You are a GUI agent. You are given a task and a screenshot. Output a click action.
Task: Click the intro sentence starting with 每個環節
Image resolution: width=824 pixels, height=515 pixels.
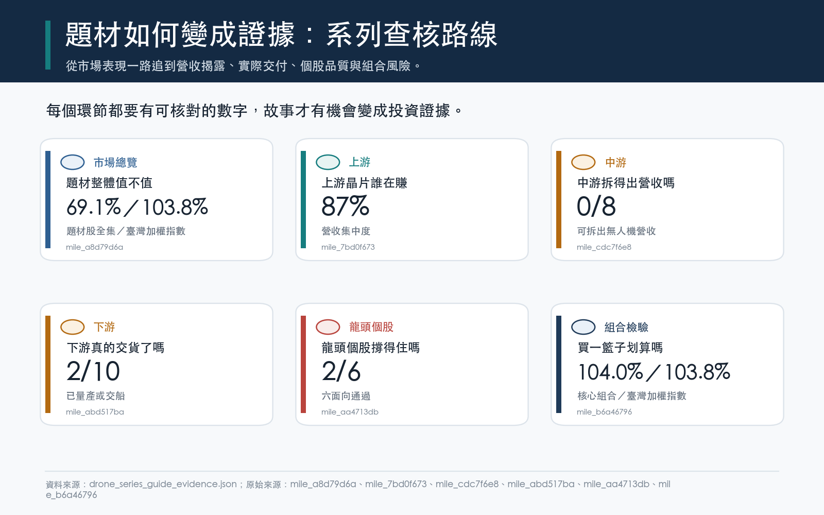point(254,111)
